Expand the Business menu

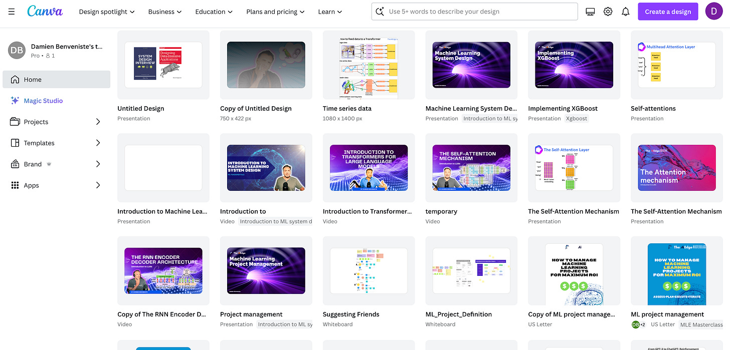[x=165, y=12]
